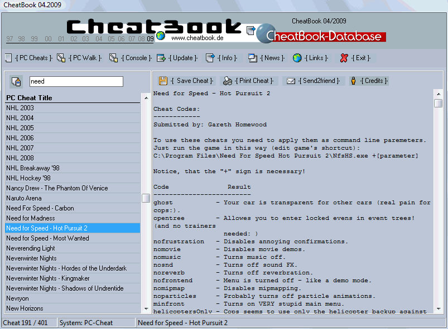Click the Update icon
The width and height of the screenshot is (448, 329).
[161, 58]
